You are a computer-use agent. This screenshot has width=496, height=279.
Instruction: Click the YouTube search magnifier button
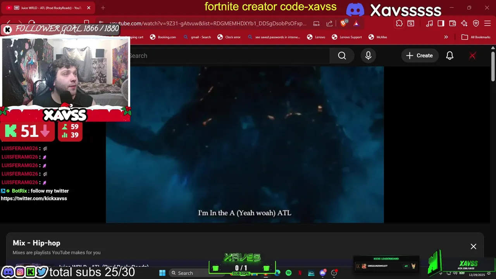[x=342, y=56]
